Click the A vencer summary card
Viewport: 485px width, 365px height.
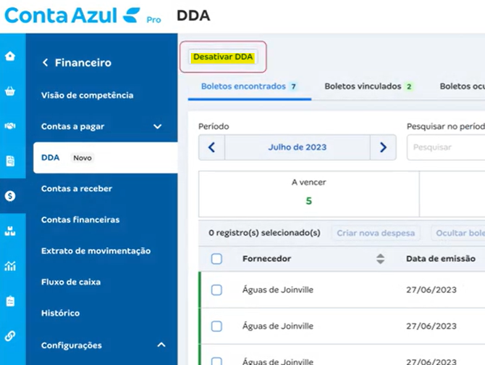309,194
